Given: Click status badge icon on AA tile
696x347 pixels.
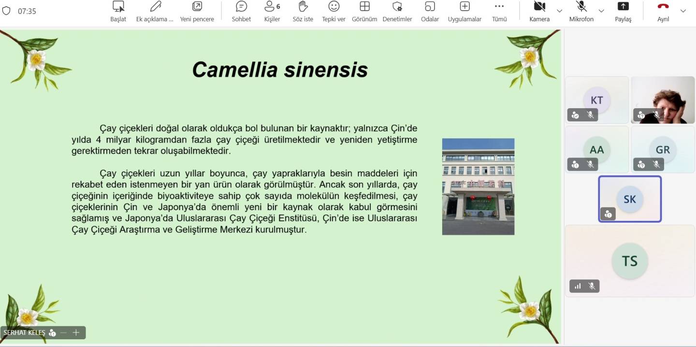Looking at the screenshot, I should point(575,165).
